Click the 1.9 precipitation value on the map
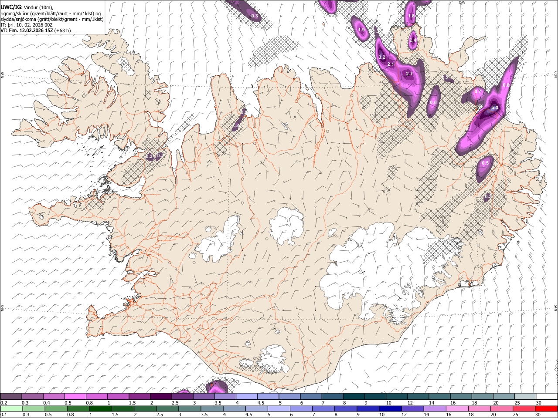Image resolution: width=558 pixels, height=418 pixels. point(361,30)
